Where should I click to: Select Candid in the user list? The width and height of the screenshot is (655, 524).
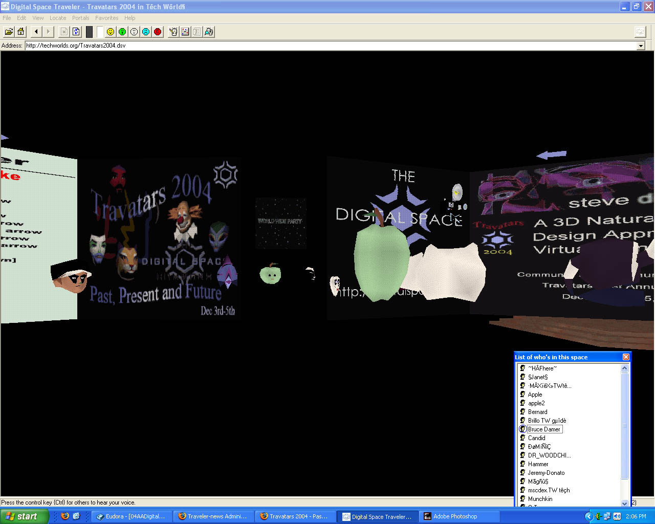coord(536,438)
